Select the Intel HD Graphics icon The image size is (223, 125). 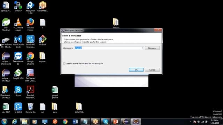[x=30, y=41]
